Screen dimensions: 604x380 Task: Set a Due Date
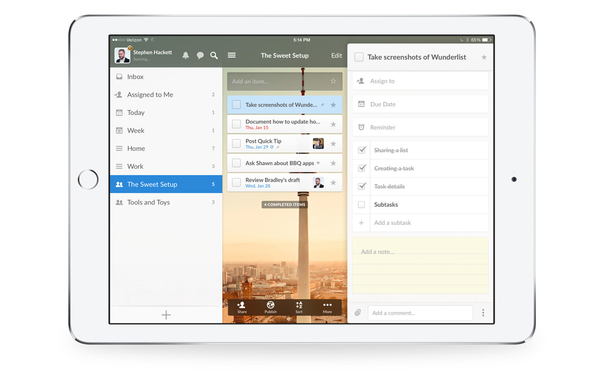(420, 104)
